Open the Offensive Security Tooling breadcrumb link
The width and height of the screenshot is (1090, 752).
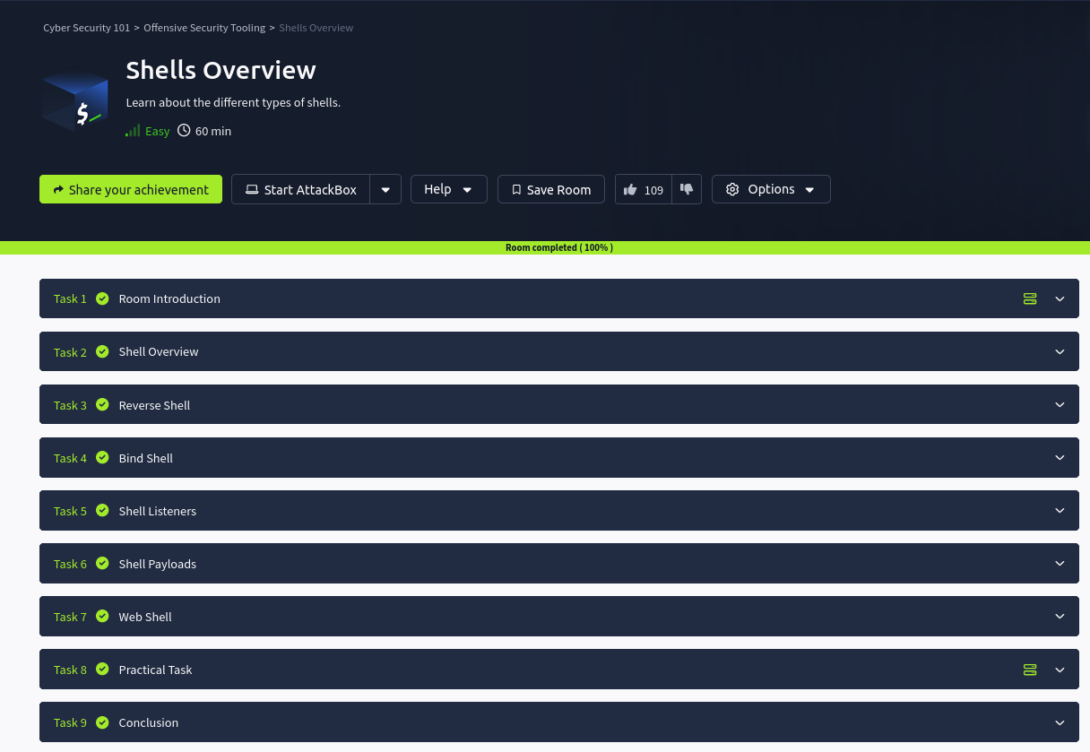click(204, 28)
